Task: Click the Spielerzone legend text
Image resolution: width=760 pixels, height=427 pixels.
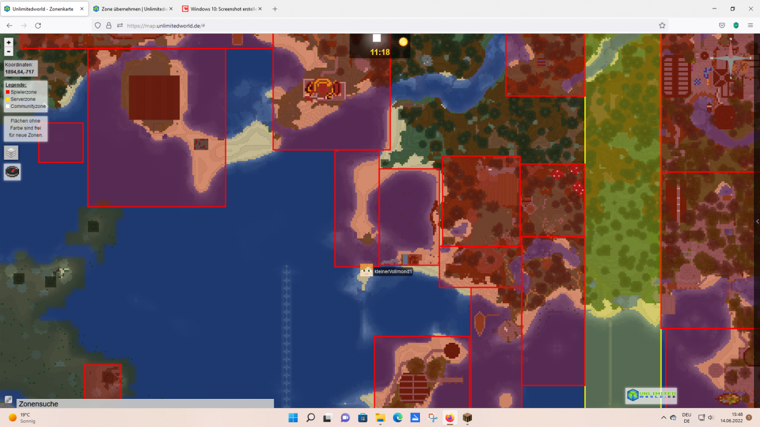Action: coord(23,92)
